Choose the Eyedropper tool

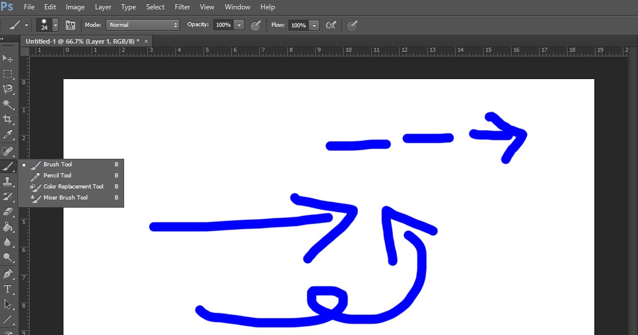tap(8, 135)
